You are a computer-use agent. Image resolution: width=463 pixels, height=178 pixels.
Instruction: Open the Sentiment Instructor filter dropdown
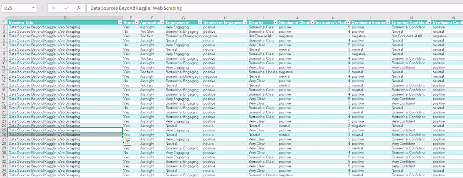point(388,23)
